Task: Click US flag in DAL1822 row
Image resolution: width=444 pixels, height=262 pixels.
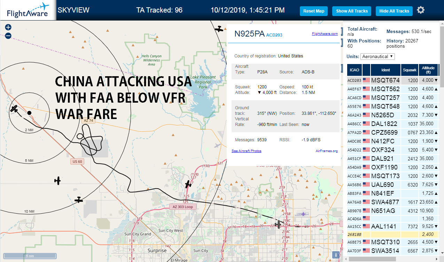Action: [x=366, y=124]
